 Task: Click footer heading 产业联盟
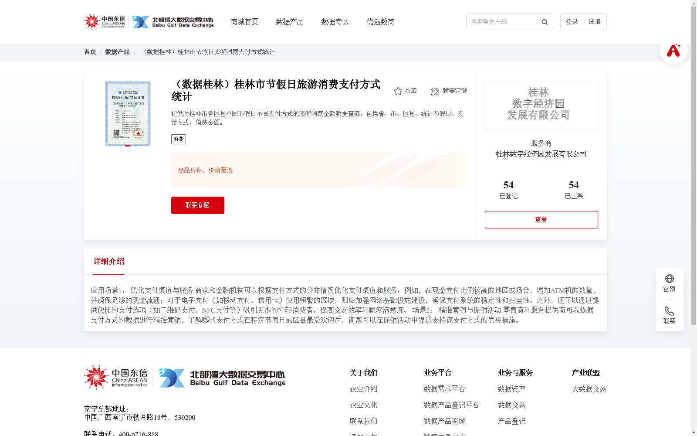click(585, 373)
